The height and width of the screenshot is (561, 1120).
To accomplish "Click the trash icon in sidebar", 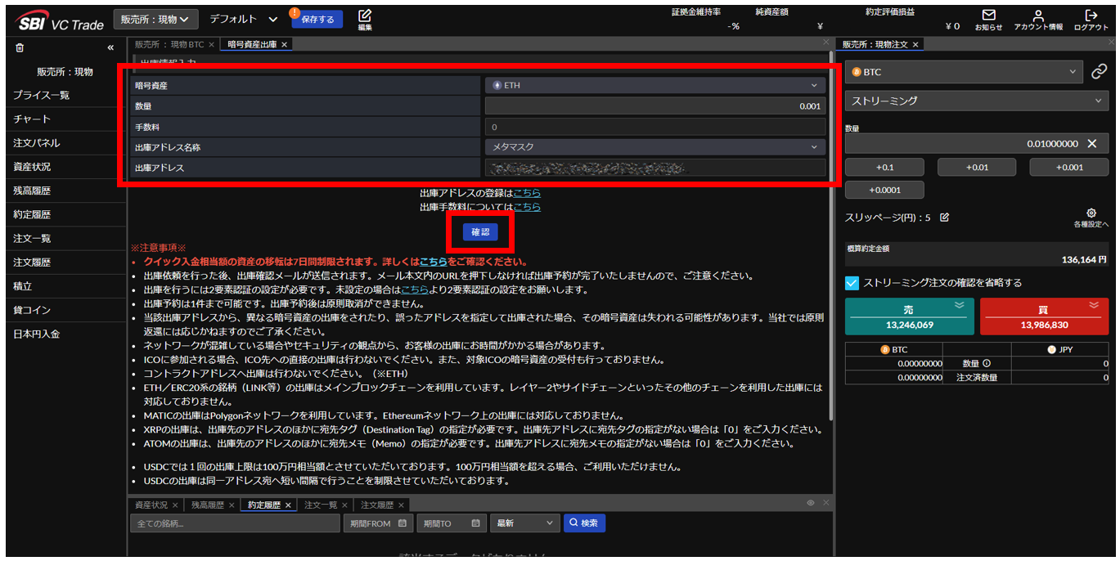I will [20, 47].
